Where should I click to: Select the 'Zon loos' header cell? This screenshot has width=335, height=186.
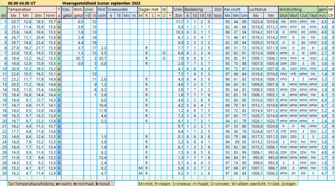pyautogui.click(x=218, y=11)
